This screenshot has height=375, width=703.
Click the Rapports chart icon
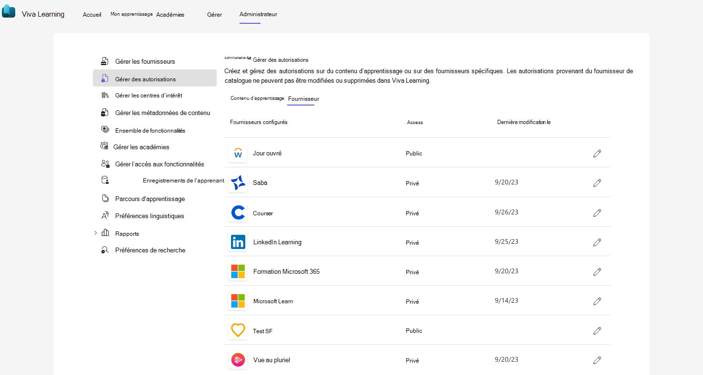tap(105, 233)
